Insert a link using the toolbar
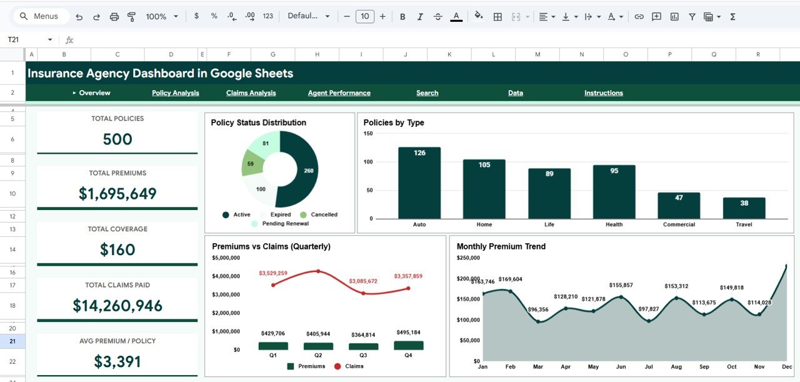The height and width of the screenshot is (382, 800). 639,16
